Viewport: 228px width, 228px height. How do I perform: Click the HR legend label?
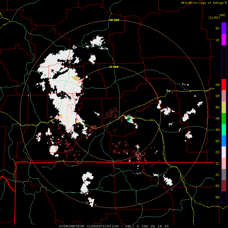(x=217, y=119)
